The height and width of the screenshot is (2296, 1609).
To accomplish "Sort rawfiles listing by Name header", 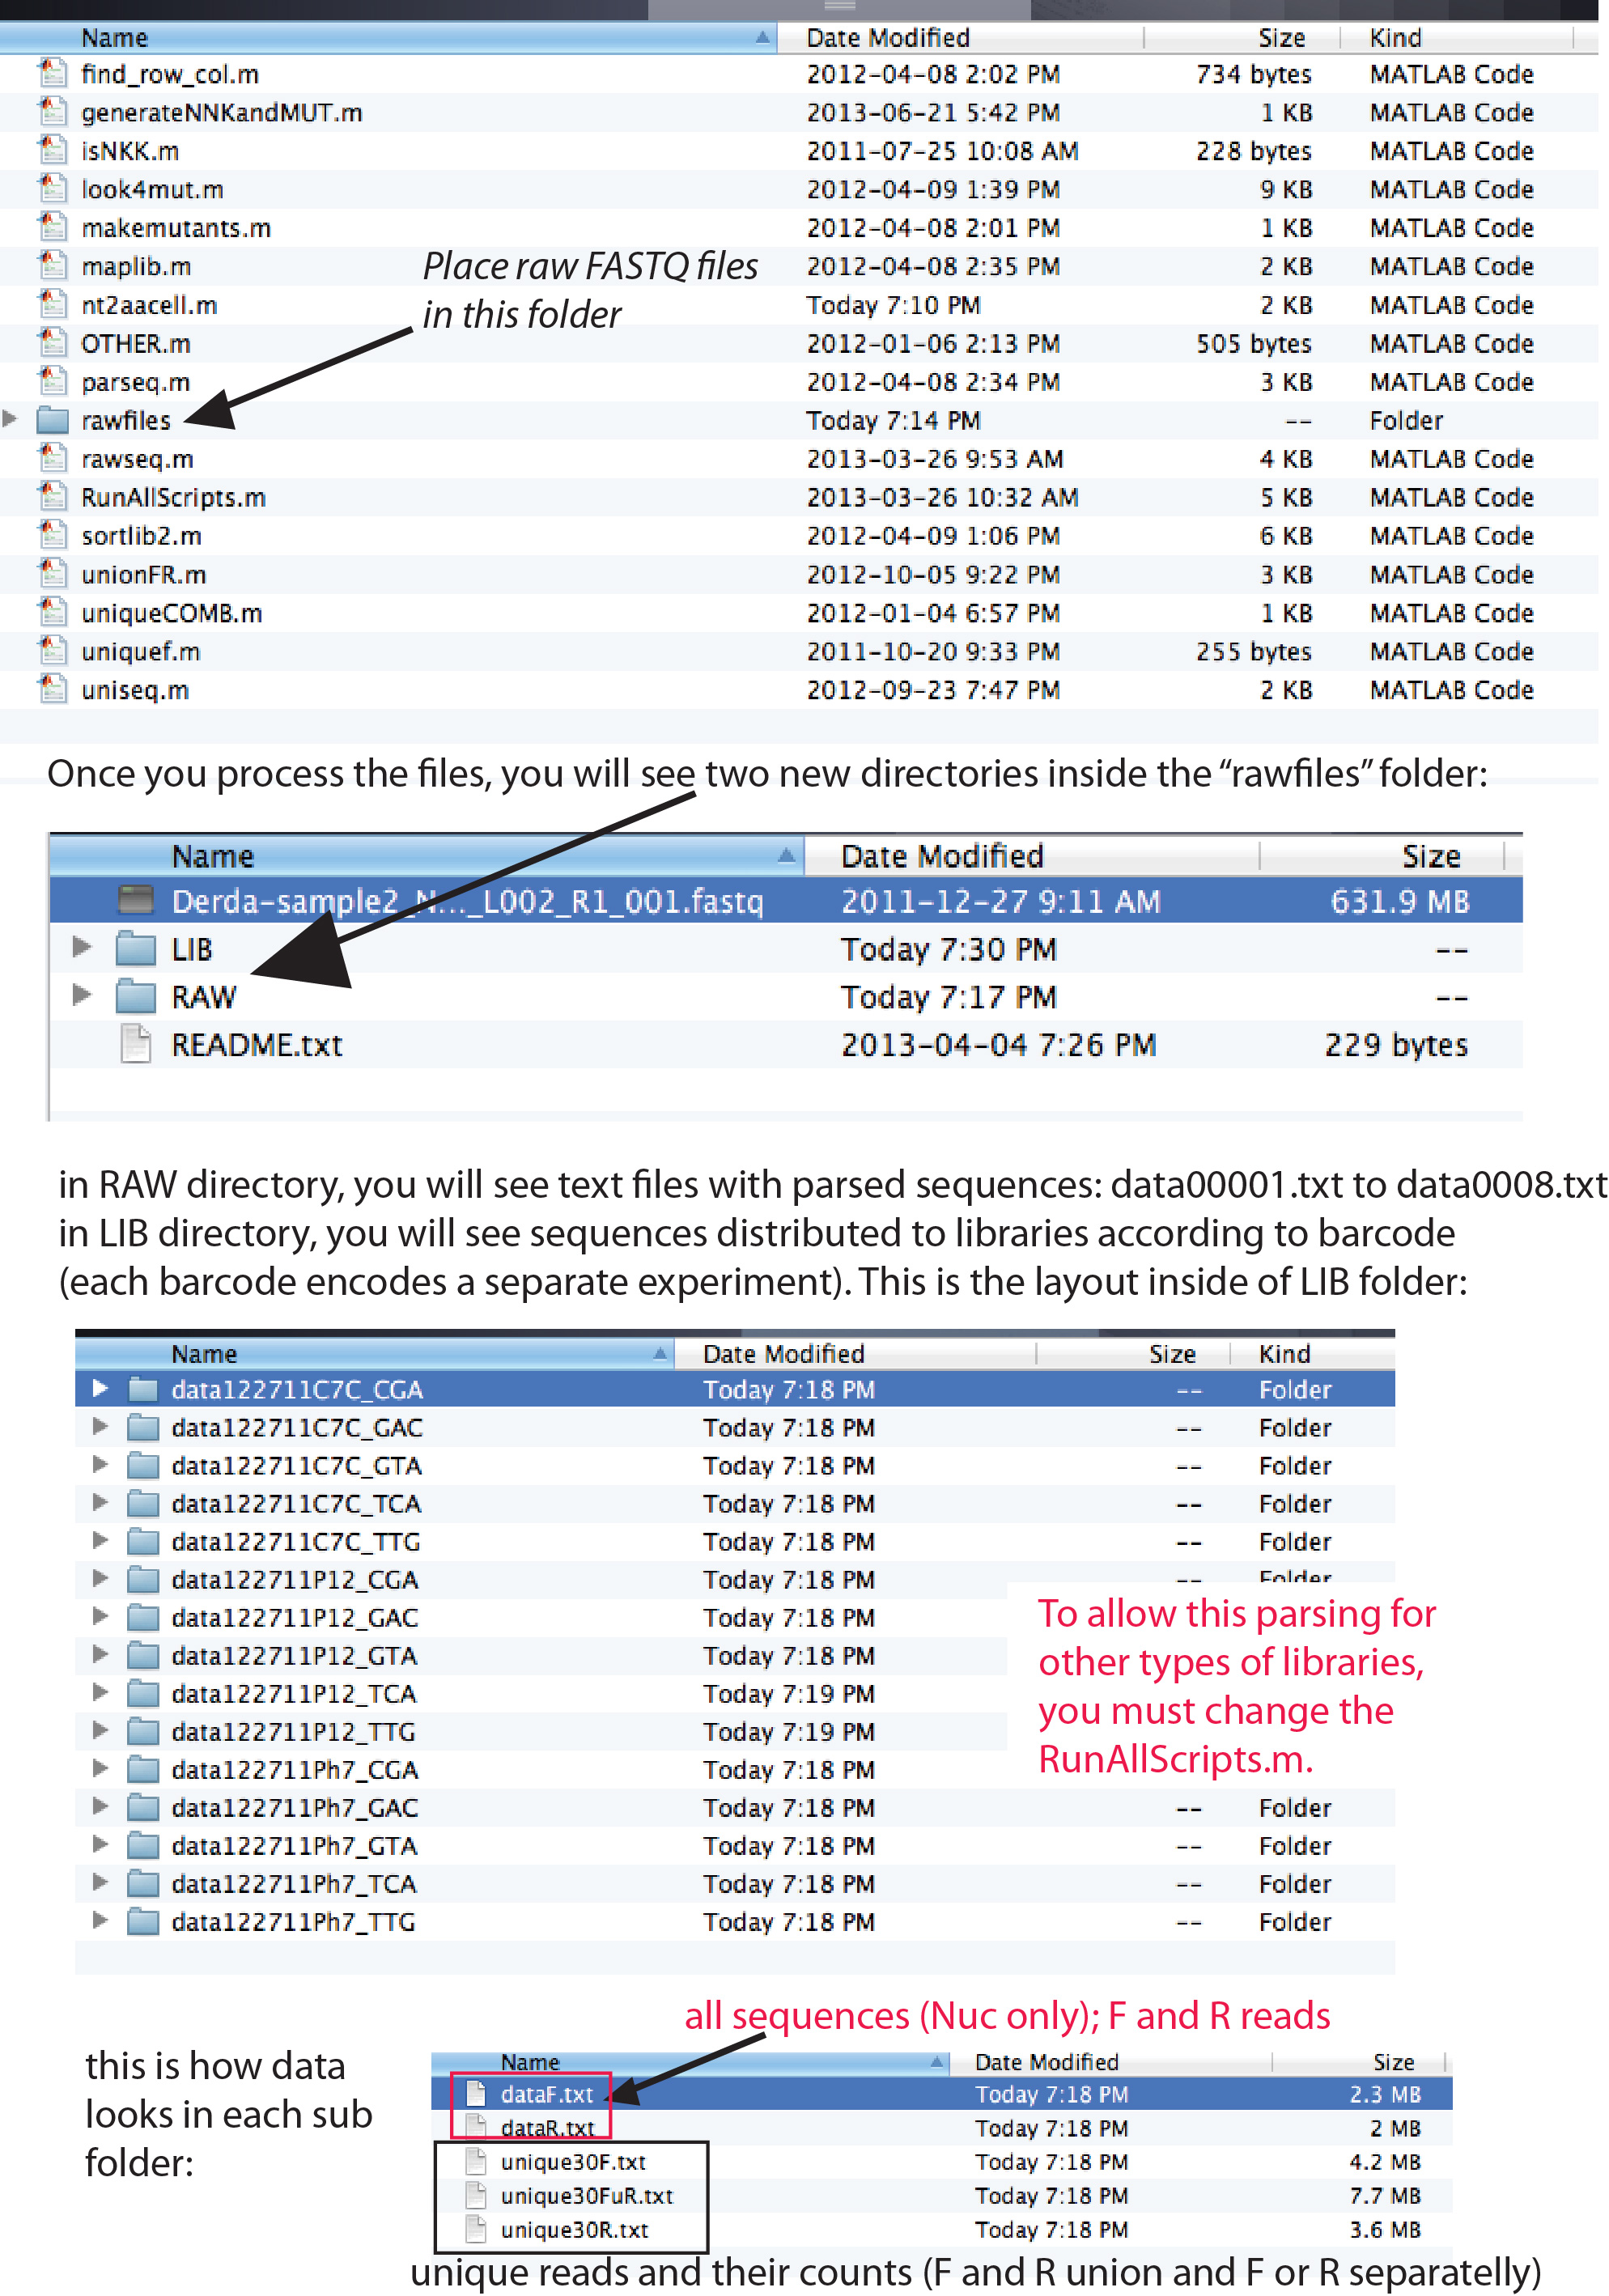I will tap(426, 856).
